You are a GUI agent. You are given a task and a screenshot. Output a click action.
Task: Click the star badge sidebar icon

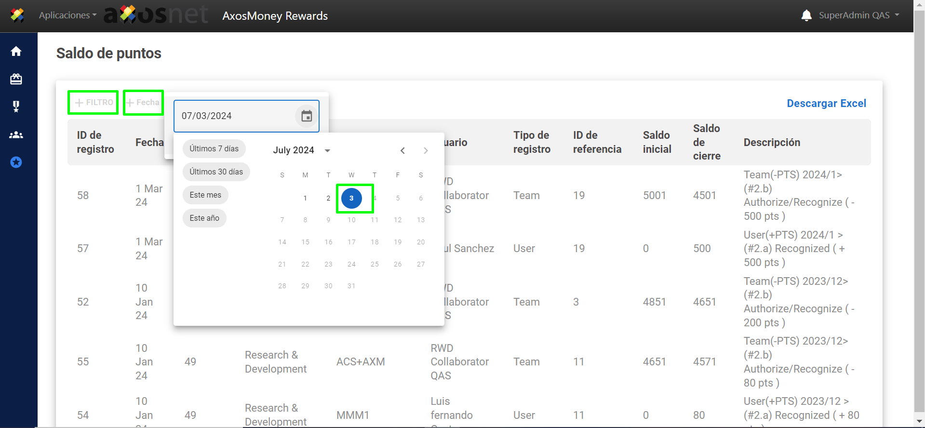pos(16,162)
